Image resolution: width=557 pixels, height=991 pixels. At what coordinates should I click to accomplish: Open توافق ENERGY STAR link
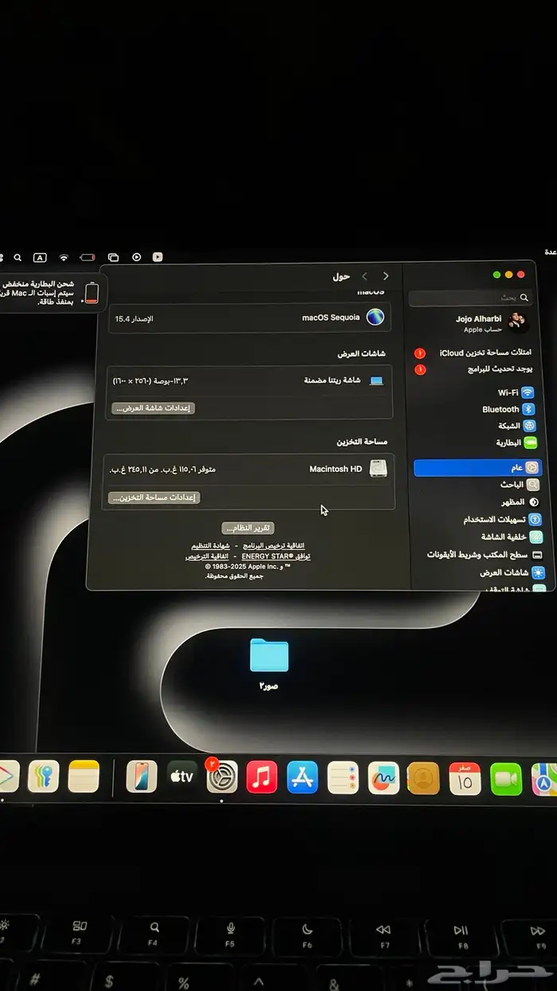pyautogui.click(x=275, y=556)
